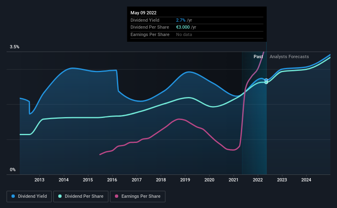The image size is (337, 208).
Task: Click the blue Dividend Yield marker on chart
Action: 266,80
